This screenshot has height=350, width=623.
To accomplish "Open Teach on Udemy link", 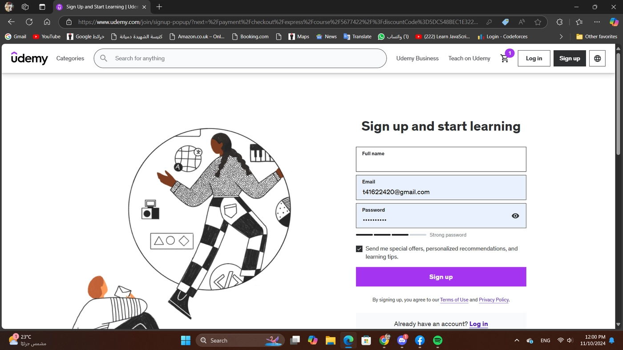I will tap(469, 58).
